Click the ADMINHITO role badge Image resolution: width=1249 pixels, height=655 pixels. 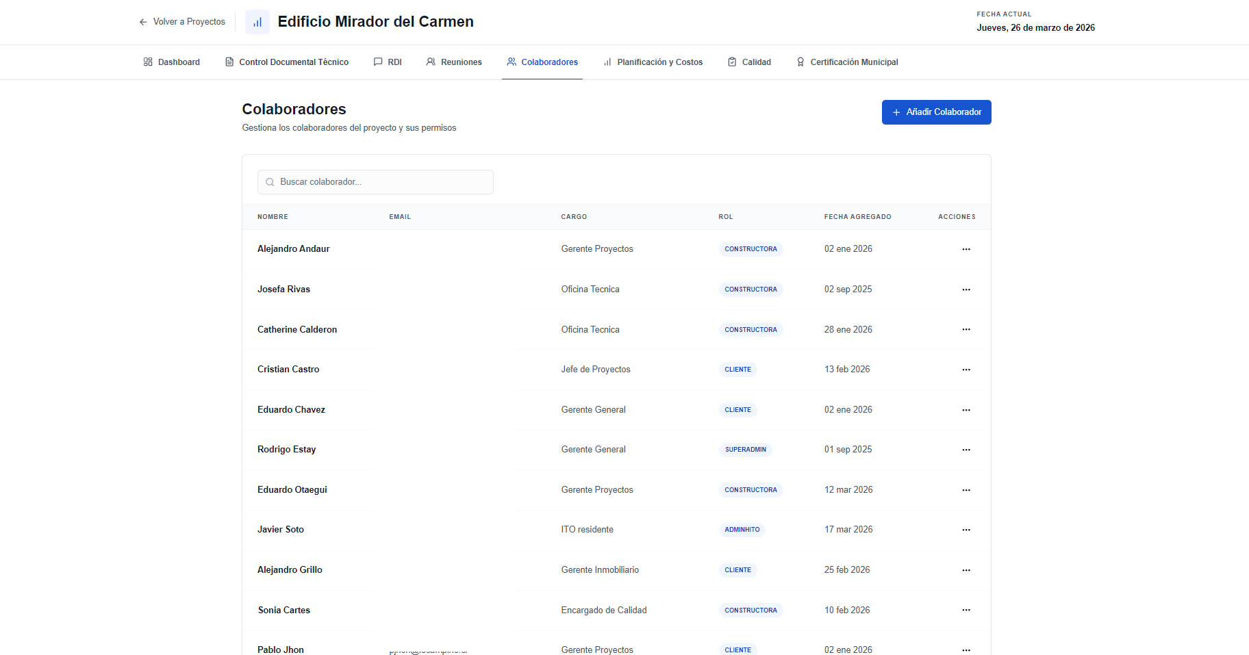point(742,530)
